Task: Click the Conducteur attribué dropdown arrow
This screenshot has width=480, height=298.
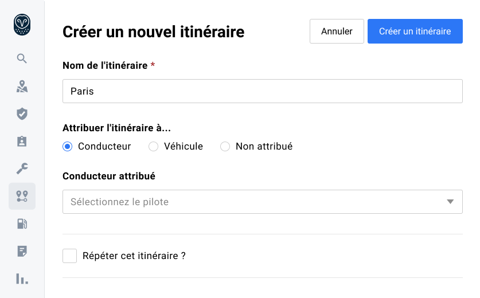Action: click(x=450, y=202)
